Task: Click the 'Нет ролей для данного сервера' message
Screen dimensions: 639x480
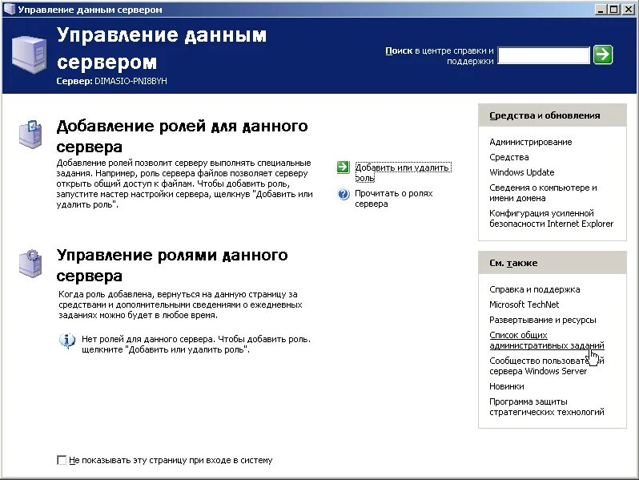Action: pyautogui.click(x=196, y=345)
